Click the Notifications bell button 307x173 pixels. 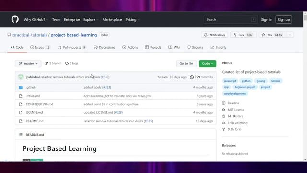click(214, 35)
